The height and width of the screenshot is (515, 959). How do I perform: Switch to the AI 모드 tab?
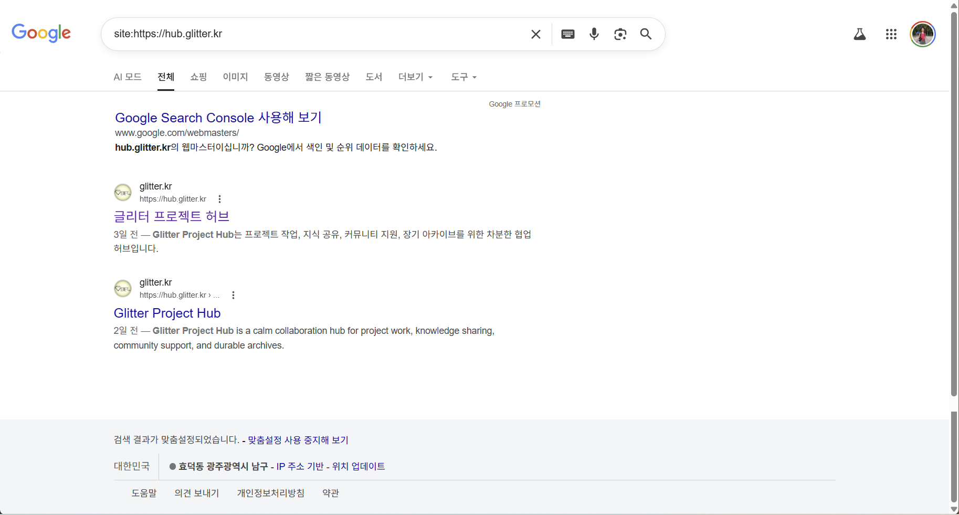click(128, 77)
